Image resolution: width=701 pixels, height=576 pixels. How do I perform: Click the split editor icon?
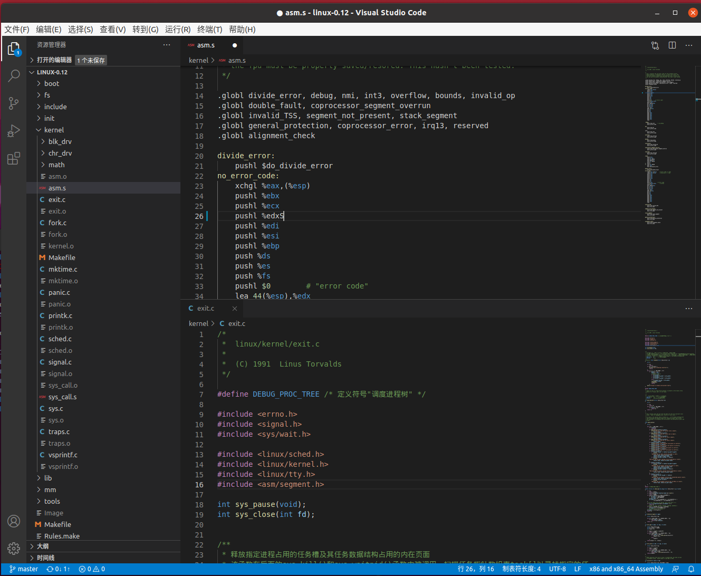[672, 45]
